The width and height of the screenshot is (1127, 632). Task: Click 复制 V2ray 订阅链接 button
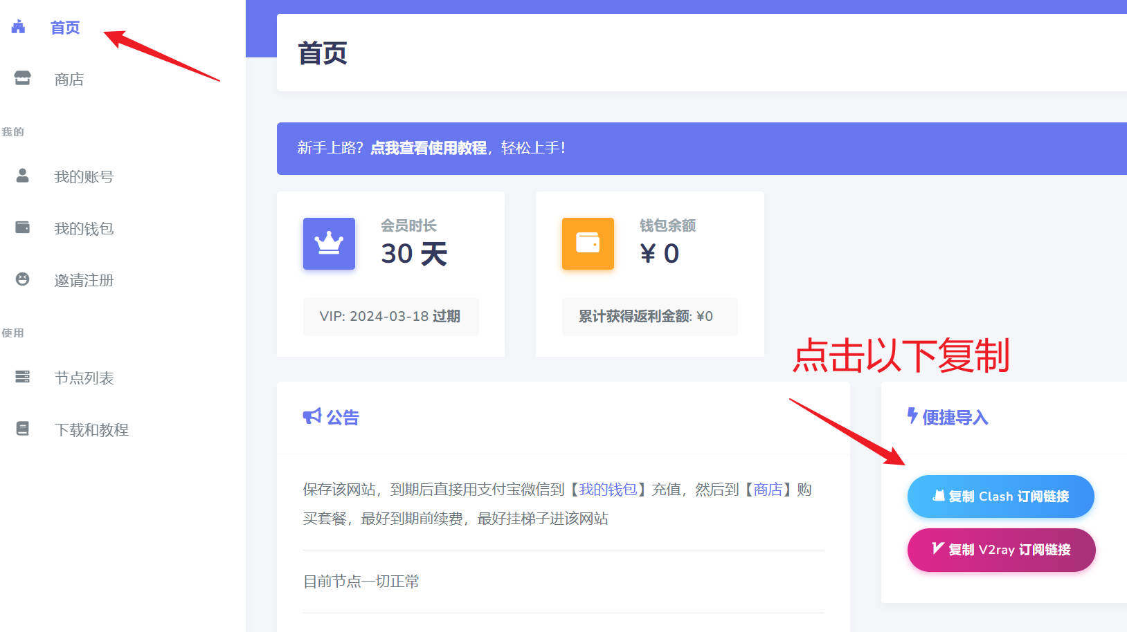[1000, 550]
